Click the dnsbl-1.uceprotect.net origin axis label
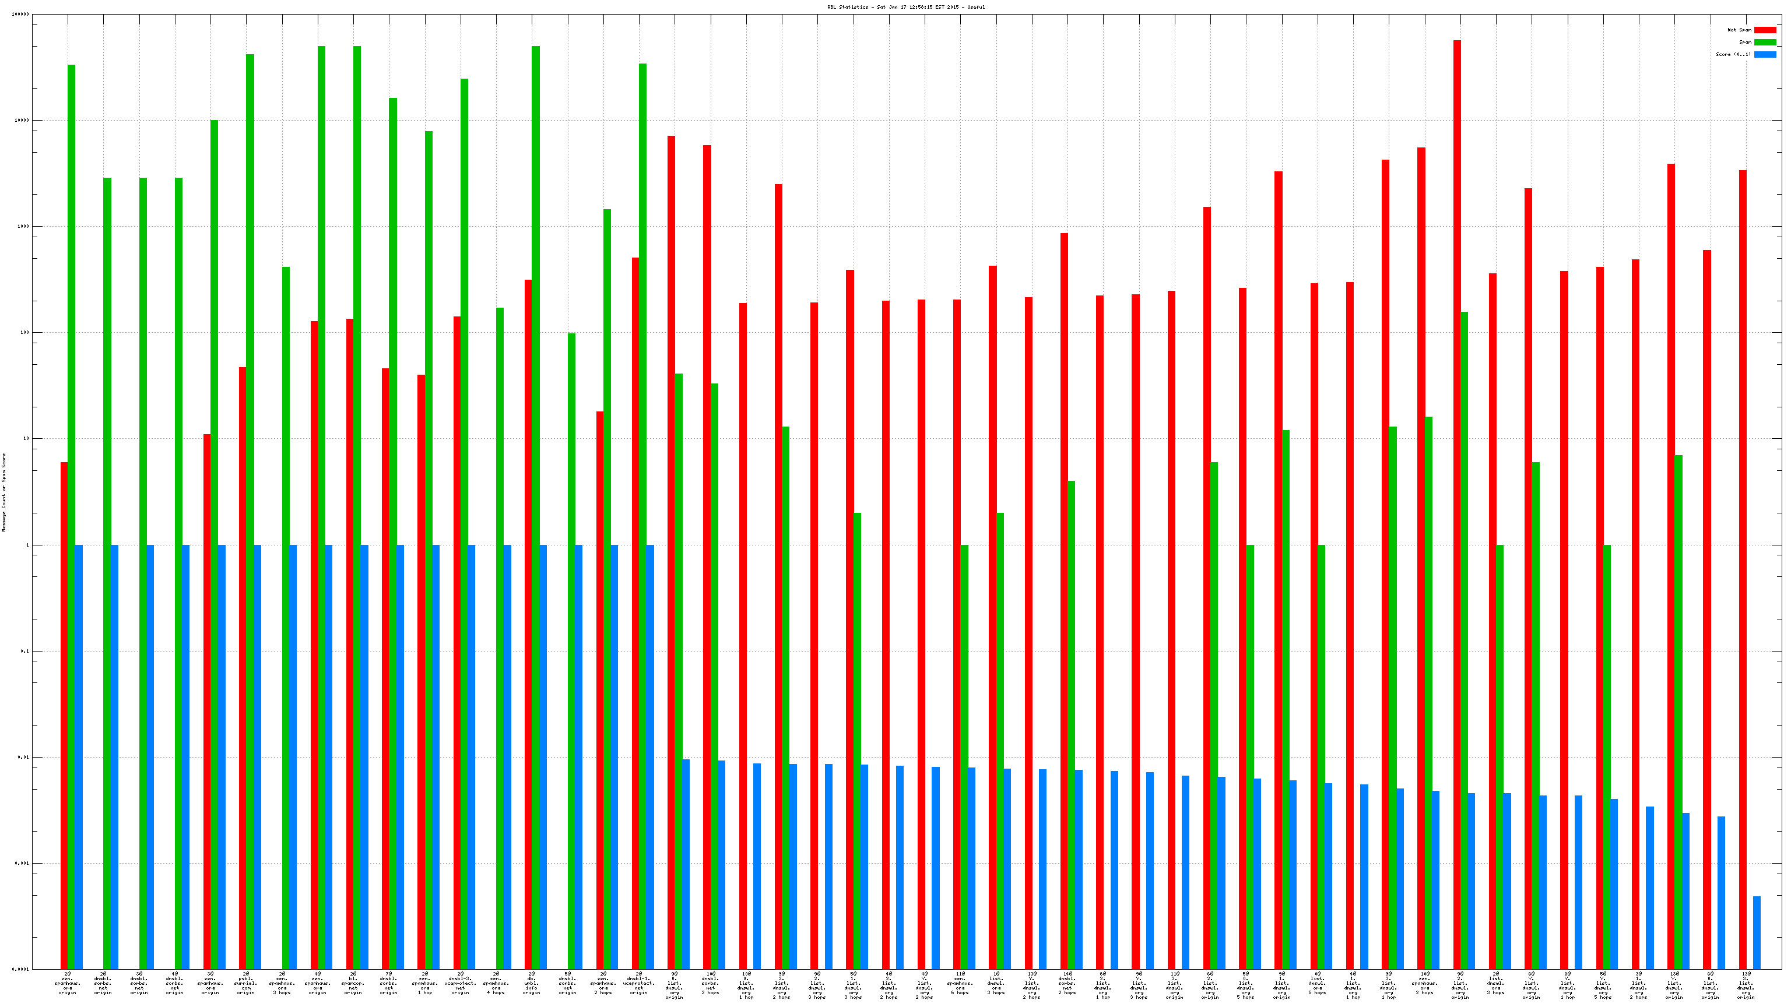 click(x=639, y=983)
